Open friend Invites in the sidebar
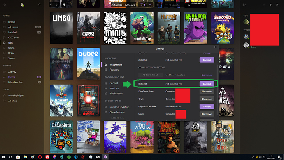The height and width of the screenshot is (160, 284). 12,77
